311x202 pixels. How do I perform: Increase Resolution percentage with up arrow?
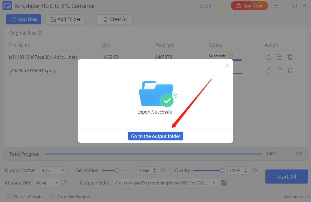pos(155,169)
